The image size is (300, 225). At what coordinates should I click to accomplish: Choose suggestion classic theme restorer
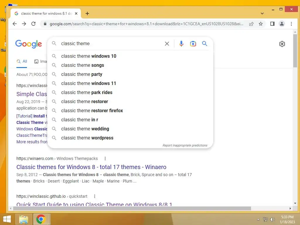pos(130,102)
